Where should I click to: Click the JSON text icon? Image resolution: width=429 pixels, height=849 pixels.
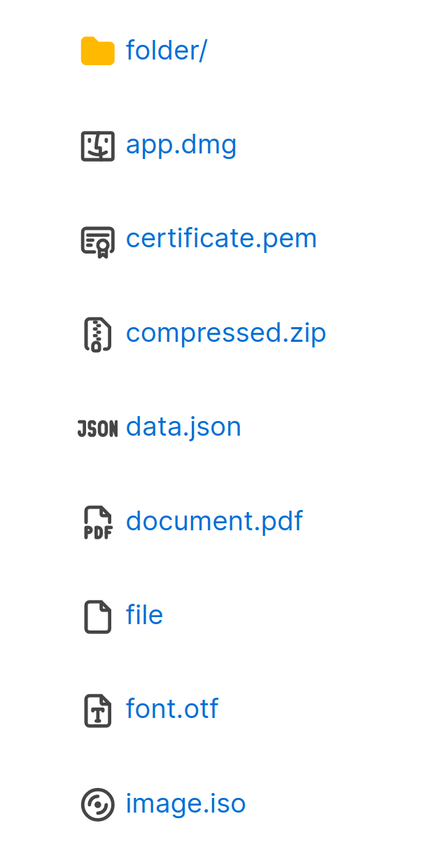[97, 429]
